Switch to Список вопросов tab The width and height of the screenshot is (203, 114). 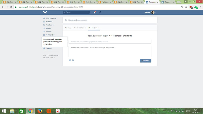(x=80, y=28)
